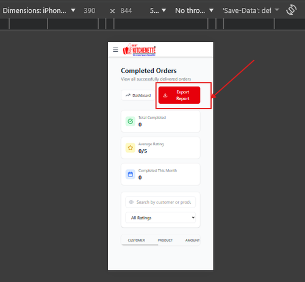Focus the Search by customer or product field

[x=160, y=202]
